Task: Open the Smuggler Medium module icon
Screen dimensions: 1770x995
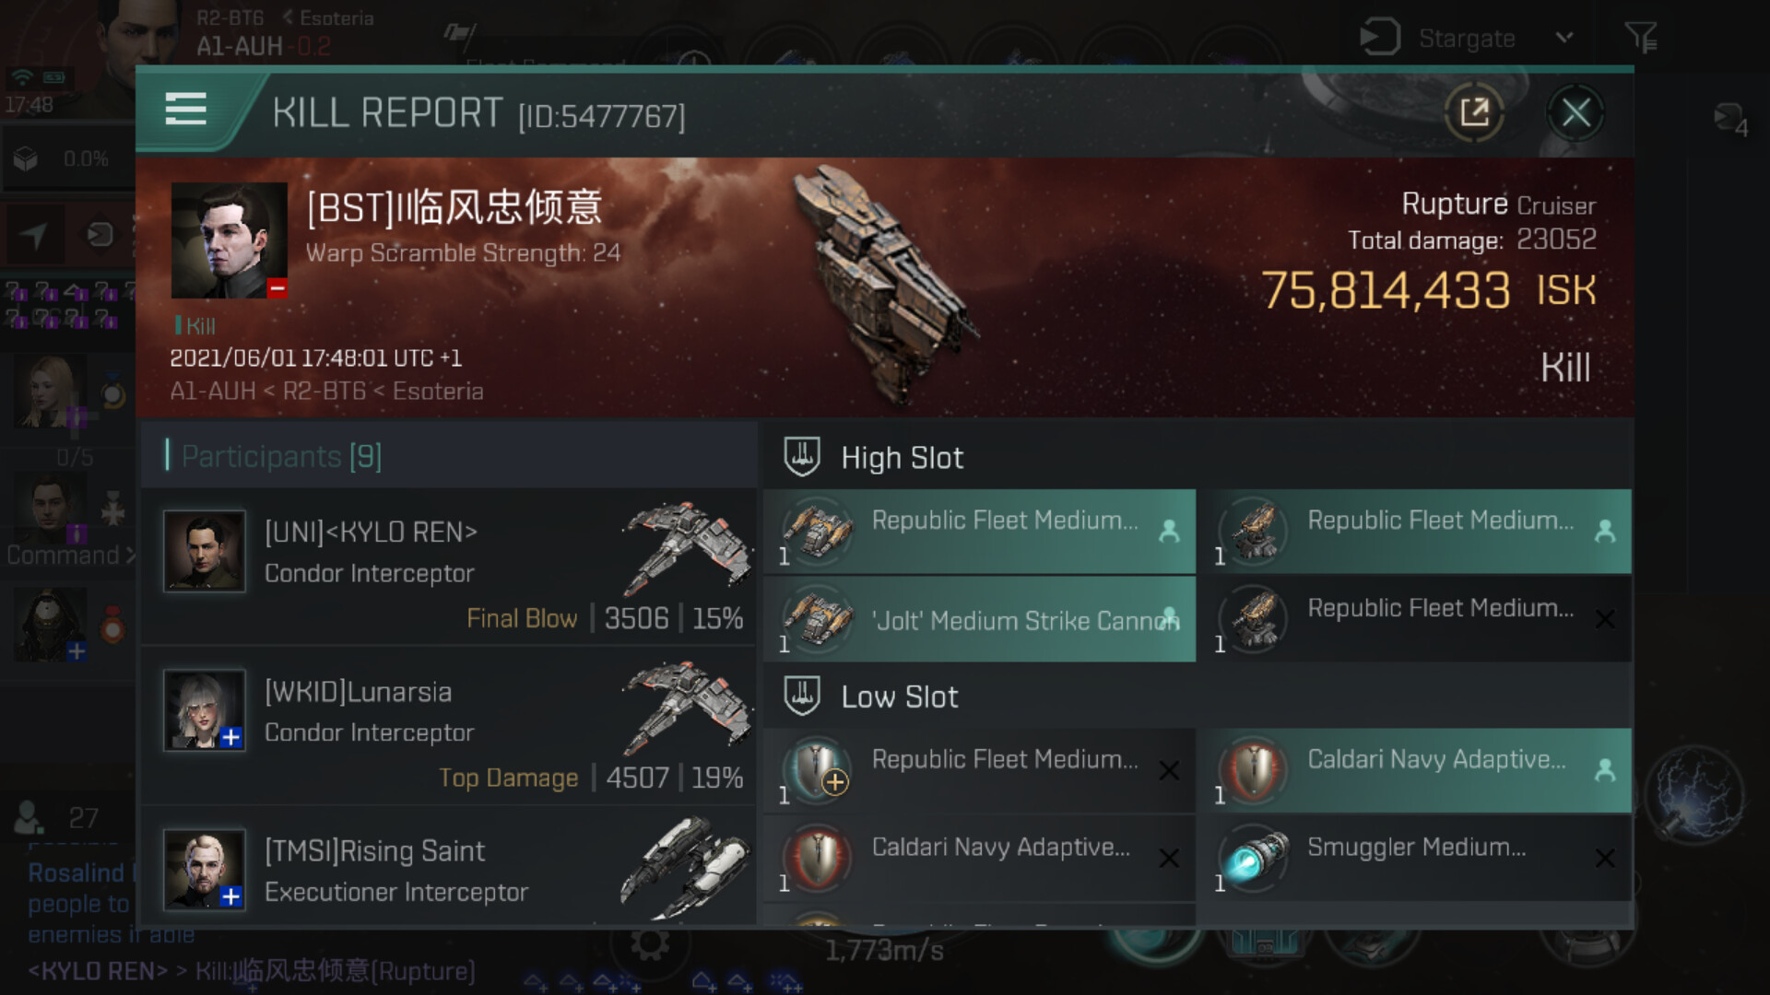Action: click(1254, 858)
